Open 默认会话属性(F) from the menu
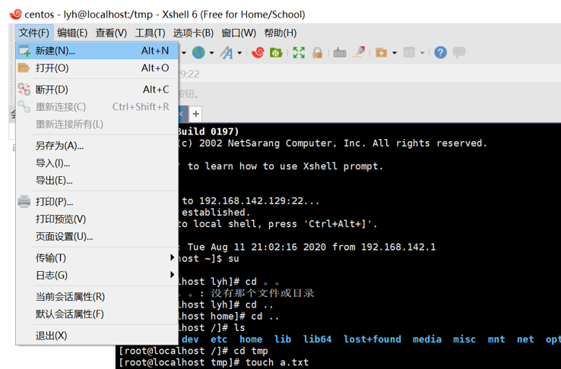 point(97,314)
